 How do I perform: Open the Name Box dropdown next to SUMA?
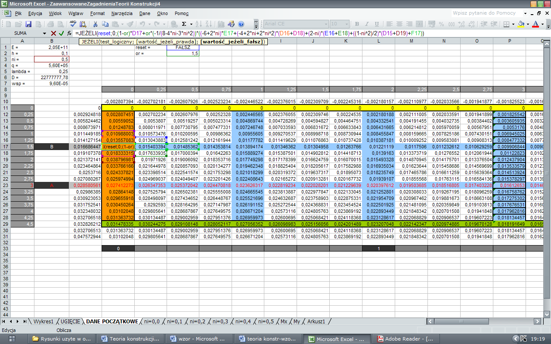[x=44, y=33]
